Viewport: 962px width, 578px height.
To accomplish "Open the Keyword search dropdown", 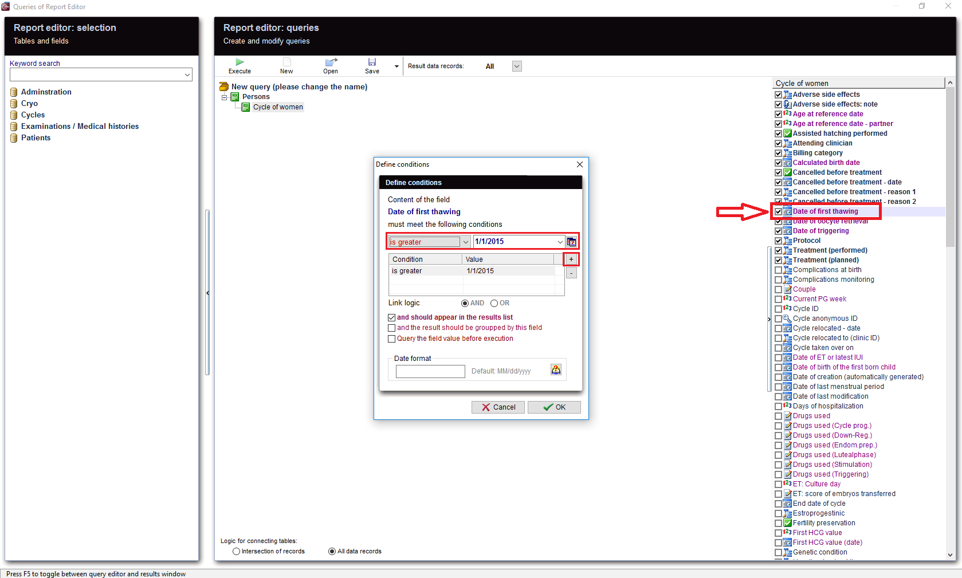I will tap(187, 74).
